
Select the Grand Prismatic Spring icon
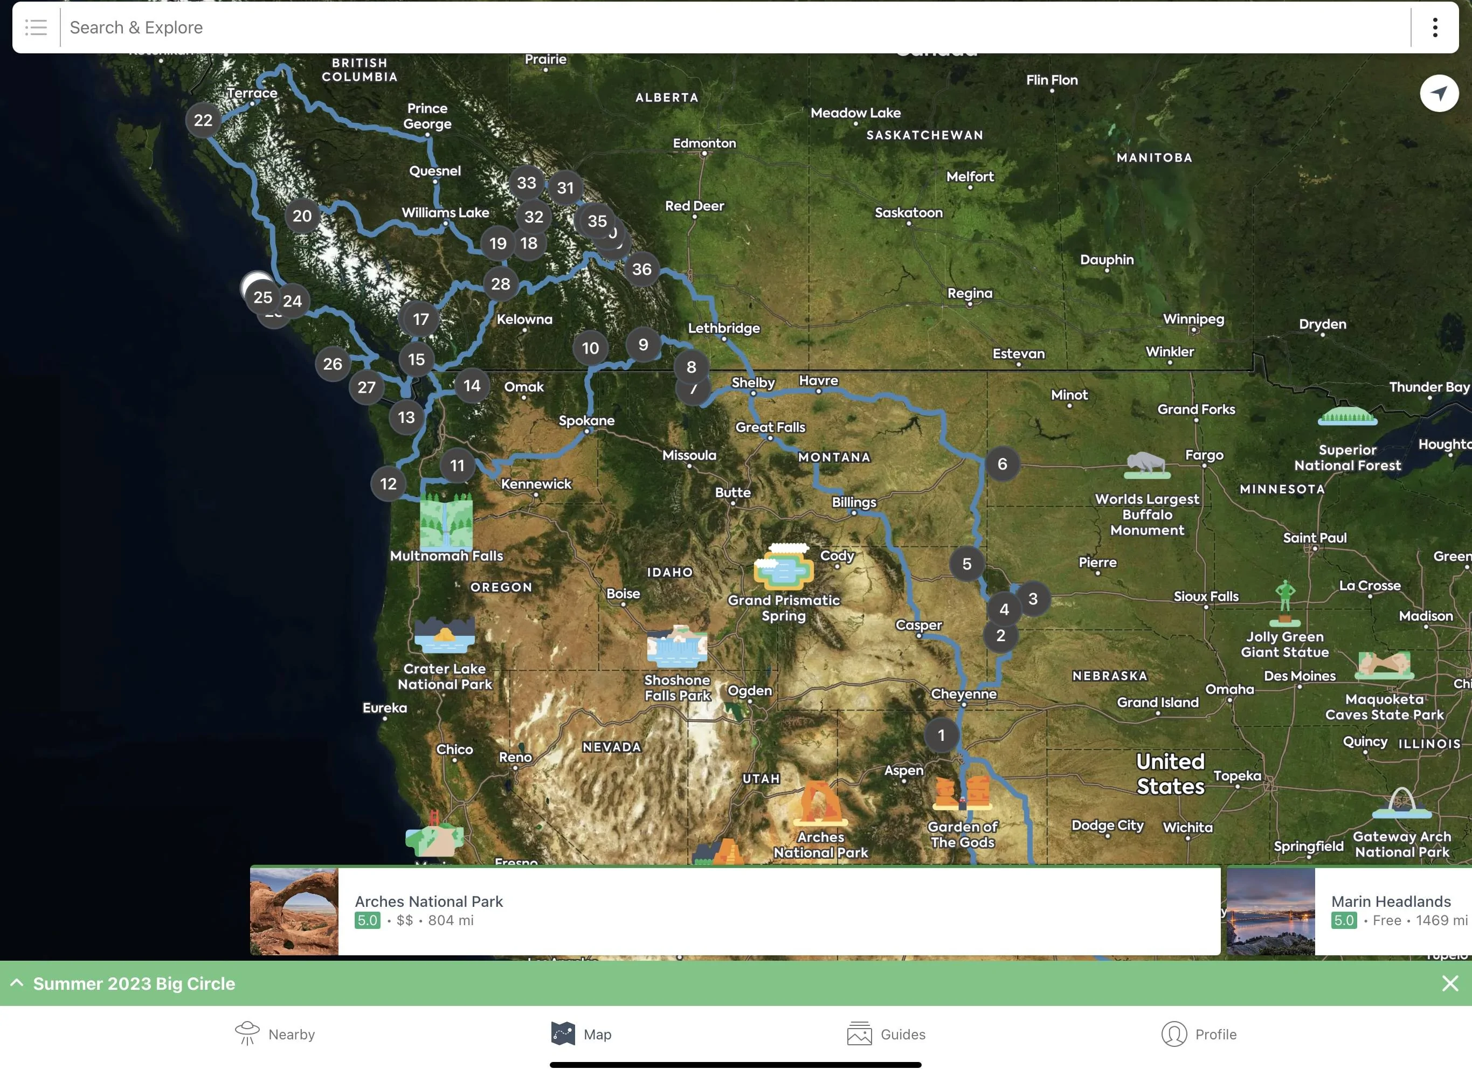pos(784,566)
